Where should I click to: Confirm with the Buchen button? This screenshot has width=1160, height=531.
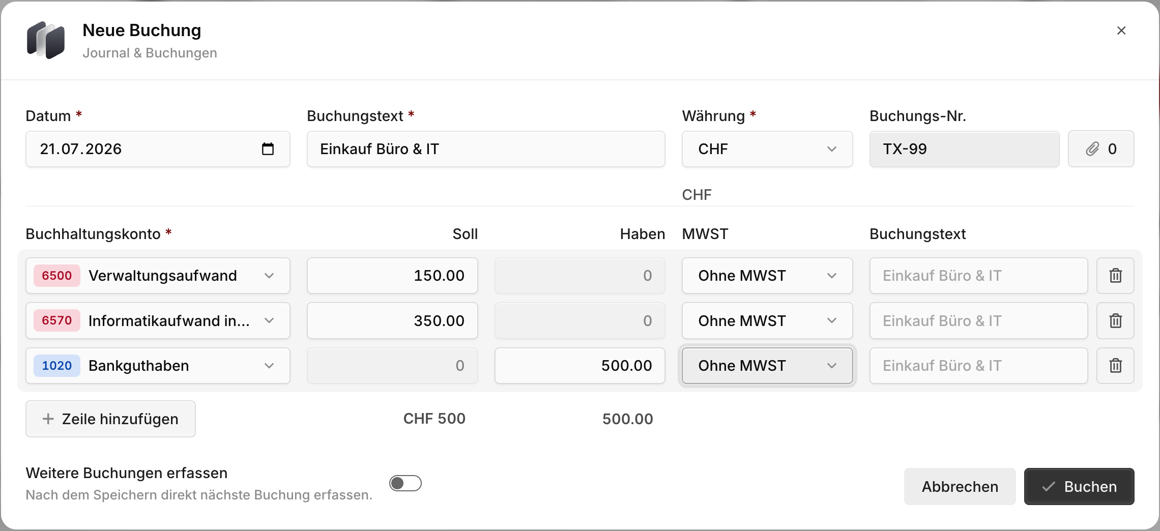click(1079, 487)
